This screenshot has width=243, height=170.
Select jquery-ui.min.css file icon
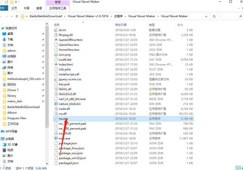point(56,79)
